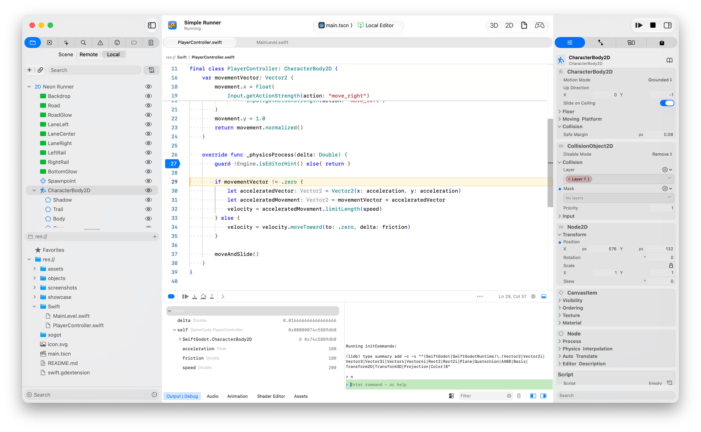701x432 pixels.
Task: Hide the Spawnpoint node
Action: 149,181
